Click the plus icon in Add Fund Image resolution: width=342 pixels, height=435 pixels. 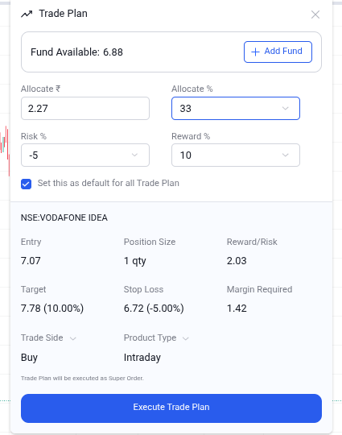coord(255,52)
